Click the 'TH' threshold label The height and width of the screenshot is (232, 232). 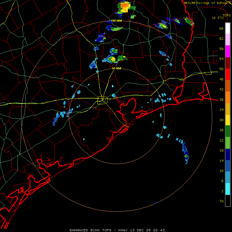tap(221, 201)
